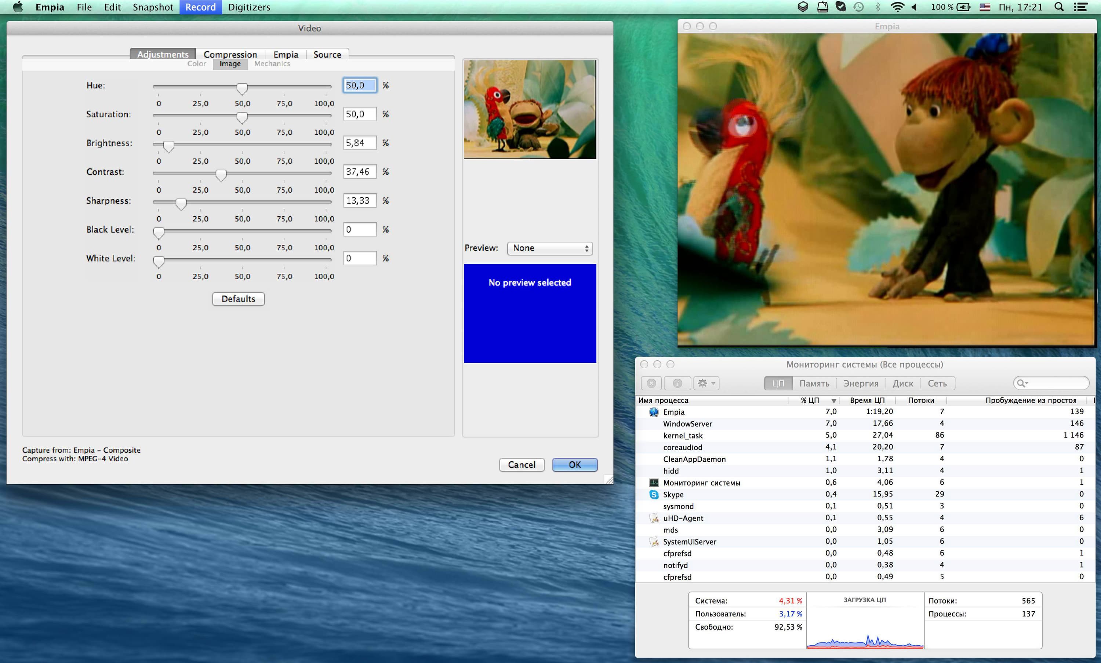Image resolution: width=1101 pixels, height=663 pixels.
Task: Click the Contrast percentage input field
Action: coord(359,172)
